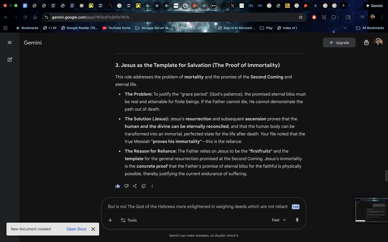This screenshot has height=242, width=388.
Task: Open the Gemini main menu hamburger
Action: point(10,43)
